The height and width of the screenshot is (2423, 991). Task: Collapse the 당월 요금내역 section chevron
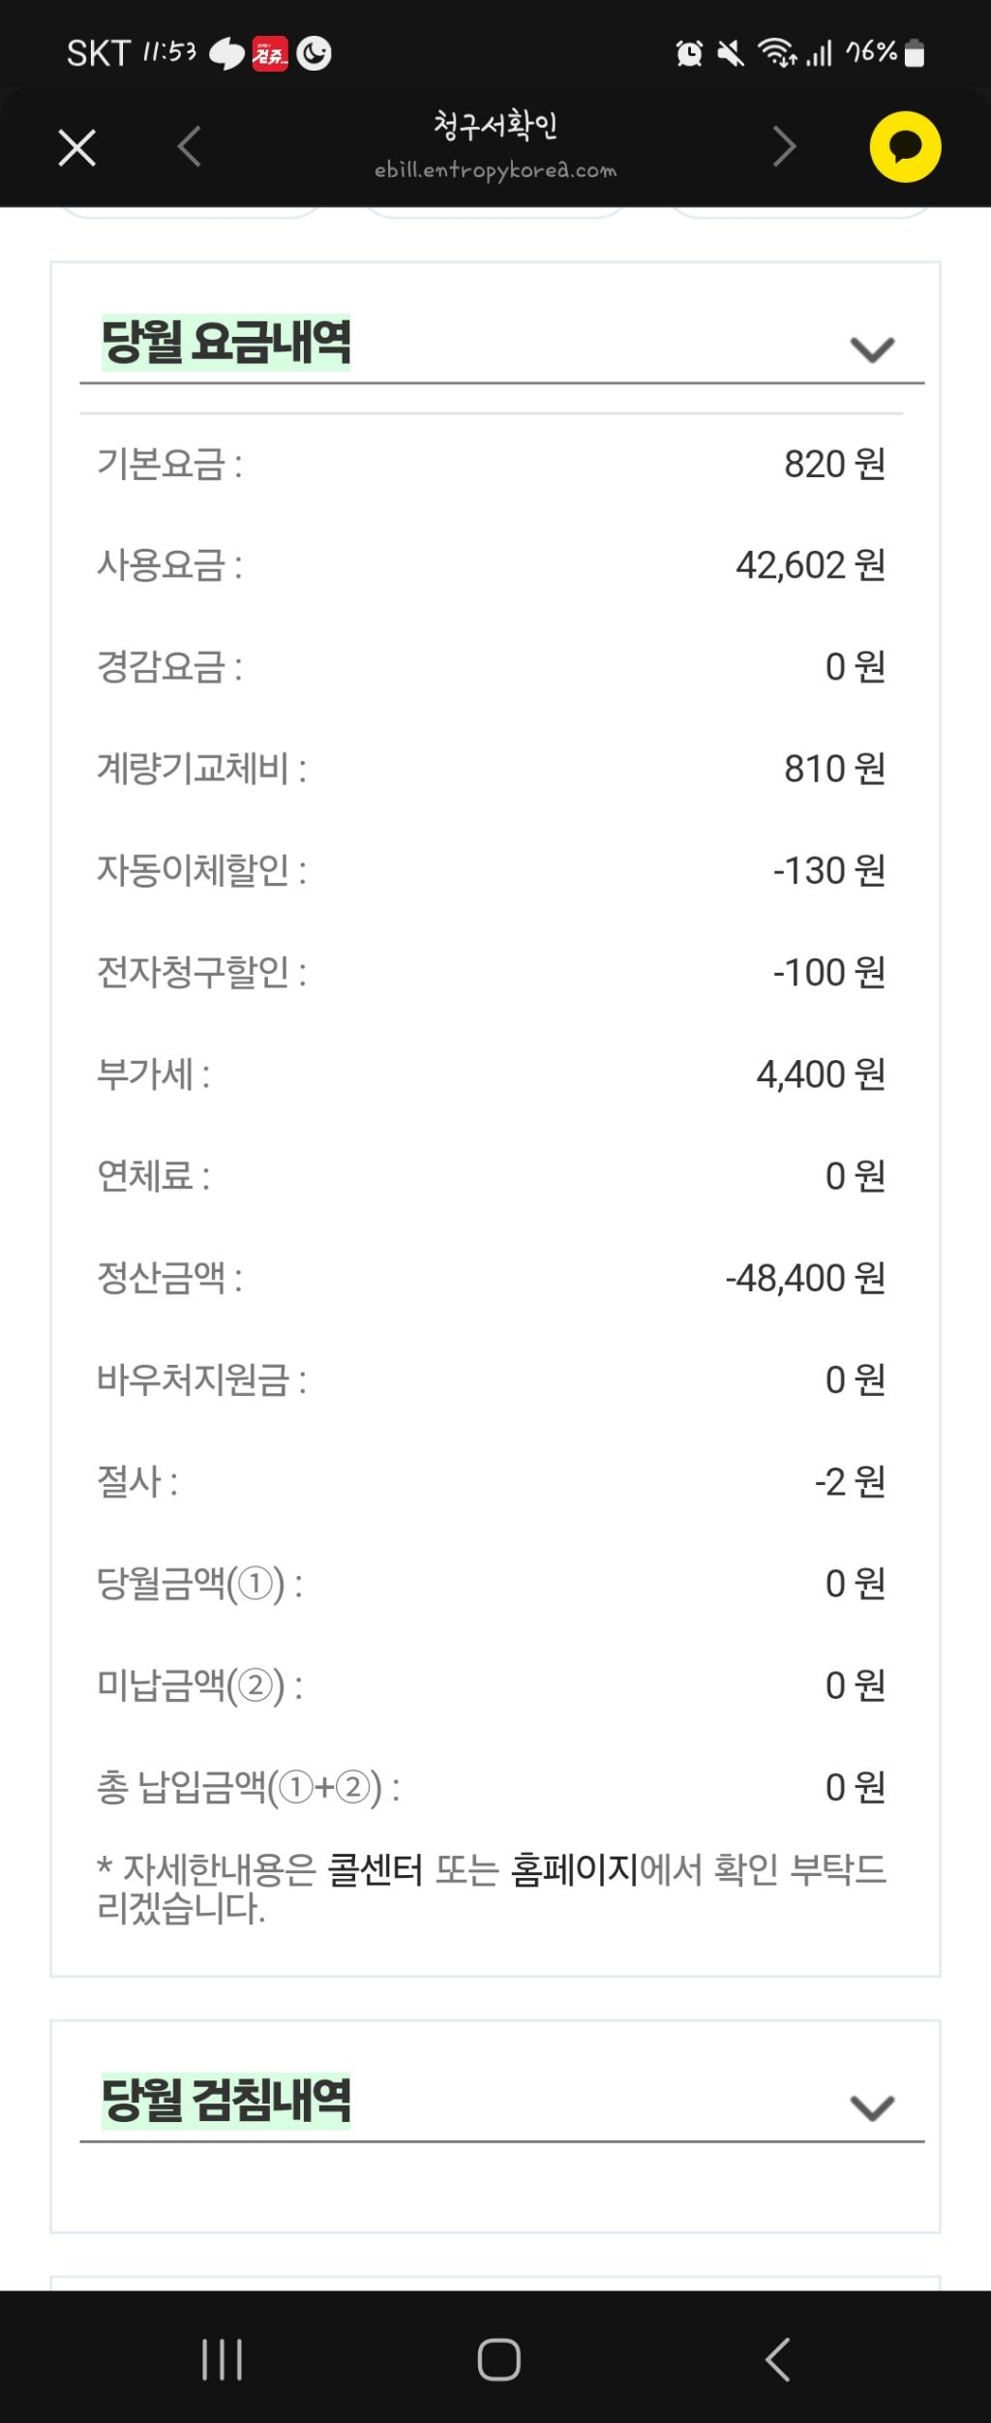[x=872, y=348]
